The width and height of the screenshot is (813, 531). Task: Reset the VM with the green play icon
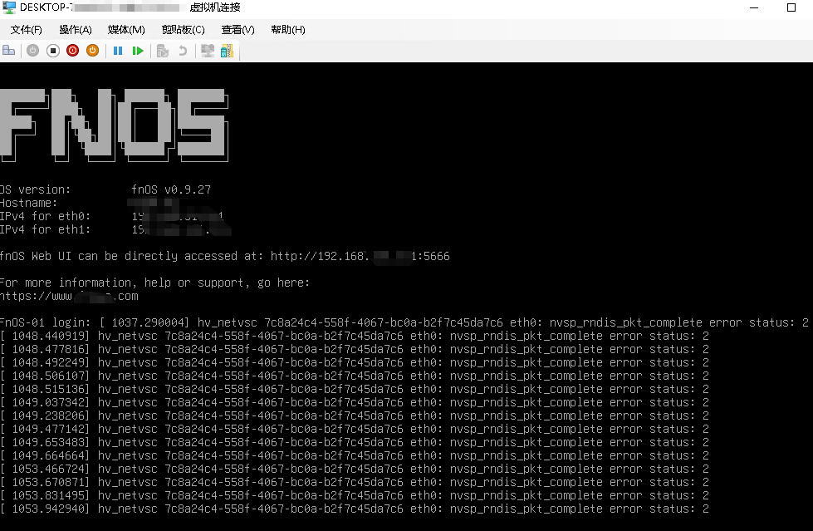(x=137, y=51)
